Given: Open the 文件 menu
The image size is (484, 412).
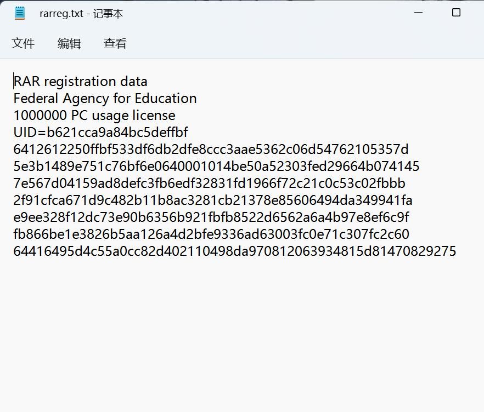Looking at the screenshot, I should 24,43.
